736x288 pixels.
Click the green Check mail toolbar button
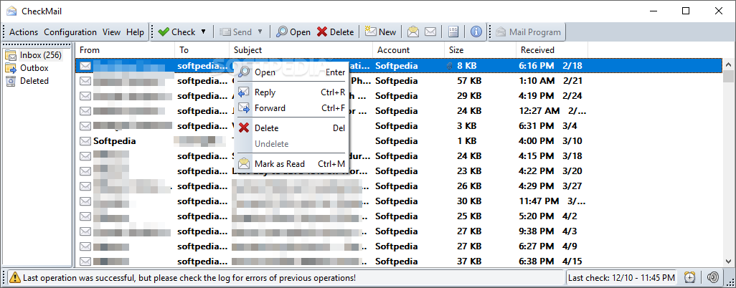176,32
